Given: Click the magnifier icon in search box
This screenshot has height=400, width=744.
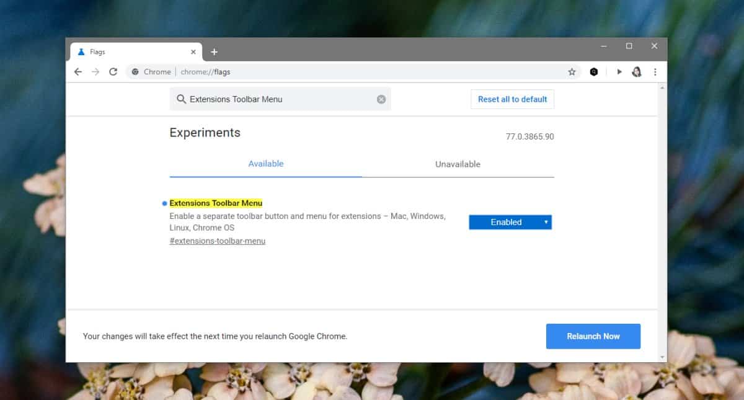Looking at the screenshot, I should 181,99.
